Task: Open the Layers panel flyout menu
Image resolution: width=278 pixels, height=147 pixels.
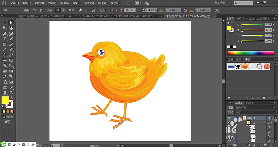Action: [275, 112]
